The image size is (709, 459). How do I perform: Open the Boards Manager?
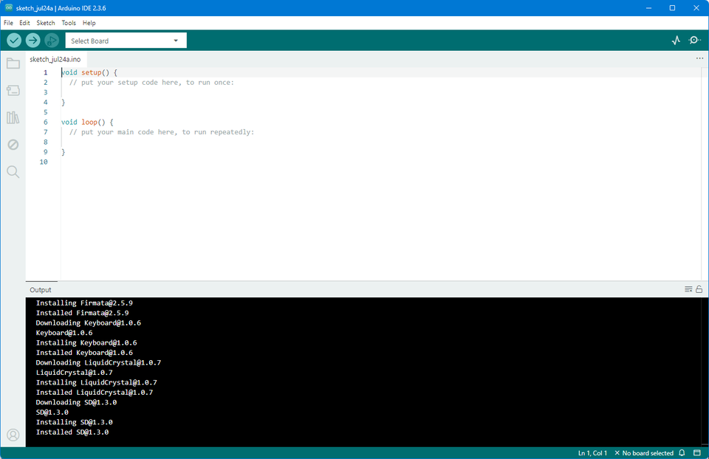[13, 90]
